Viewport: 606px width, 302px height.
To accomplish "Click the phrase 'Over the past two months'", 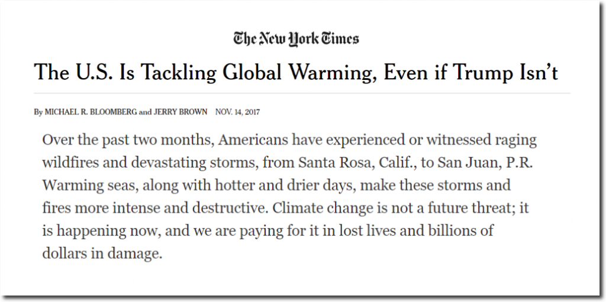I will click(128, 140).
